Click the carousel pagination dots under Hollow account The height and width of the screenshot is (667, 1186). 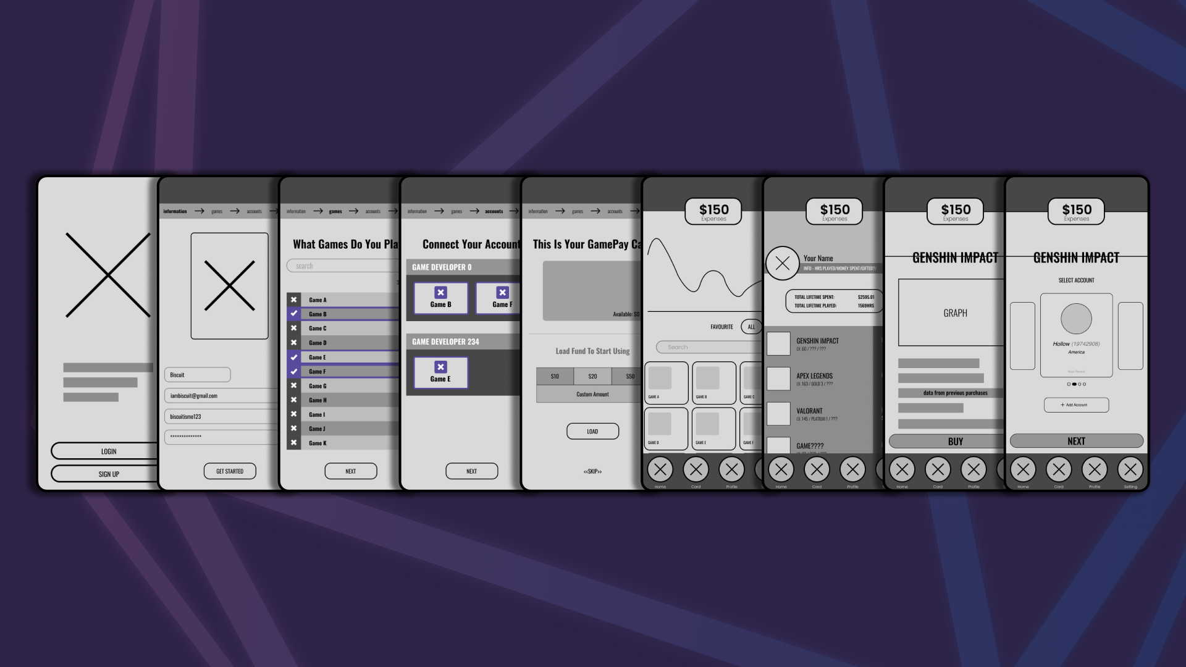(1076, 384)
